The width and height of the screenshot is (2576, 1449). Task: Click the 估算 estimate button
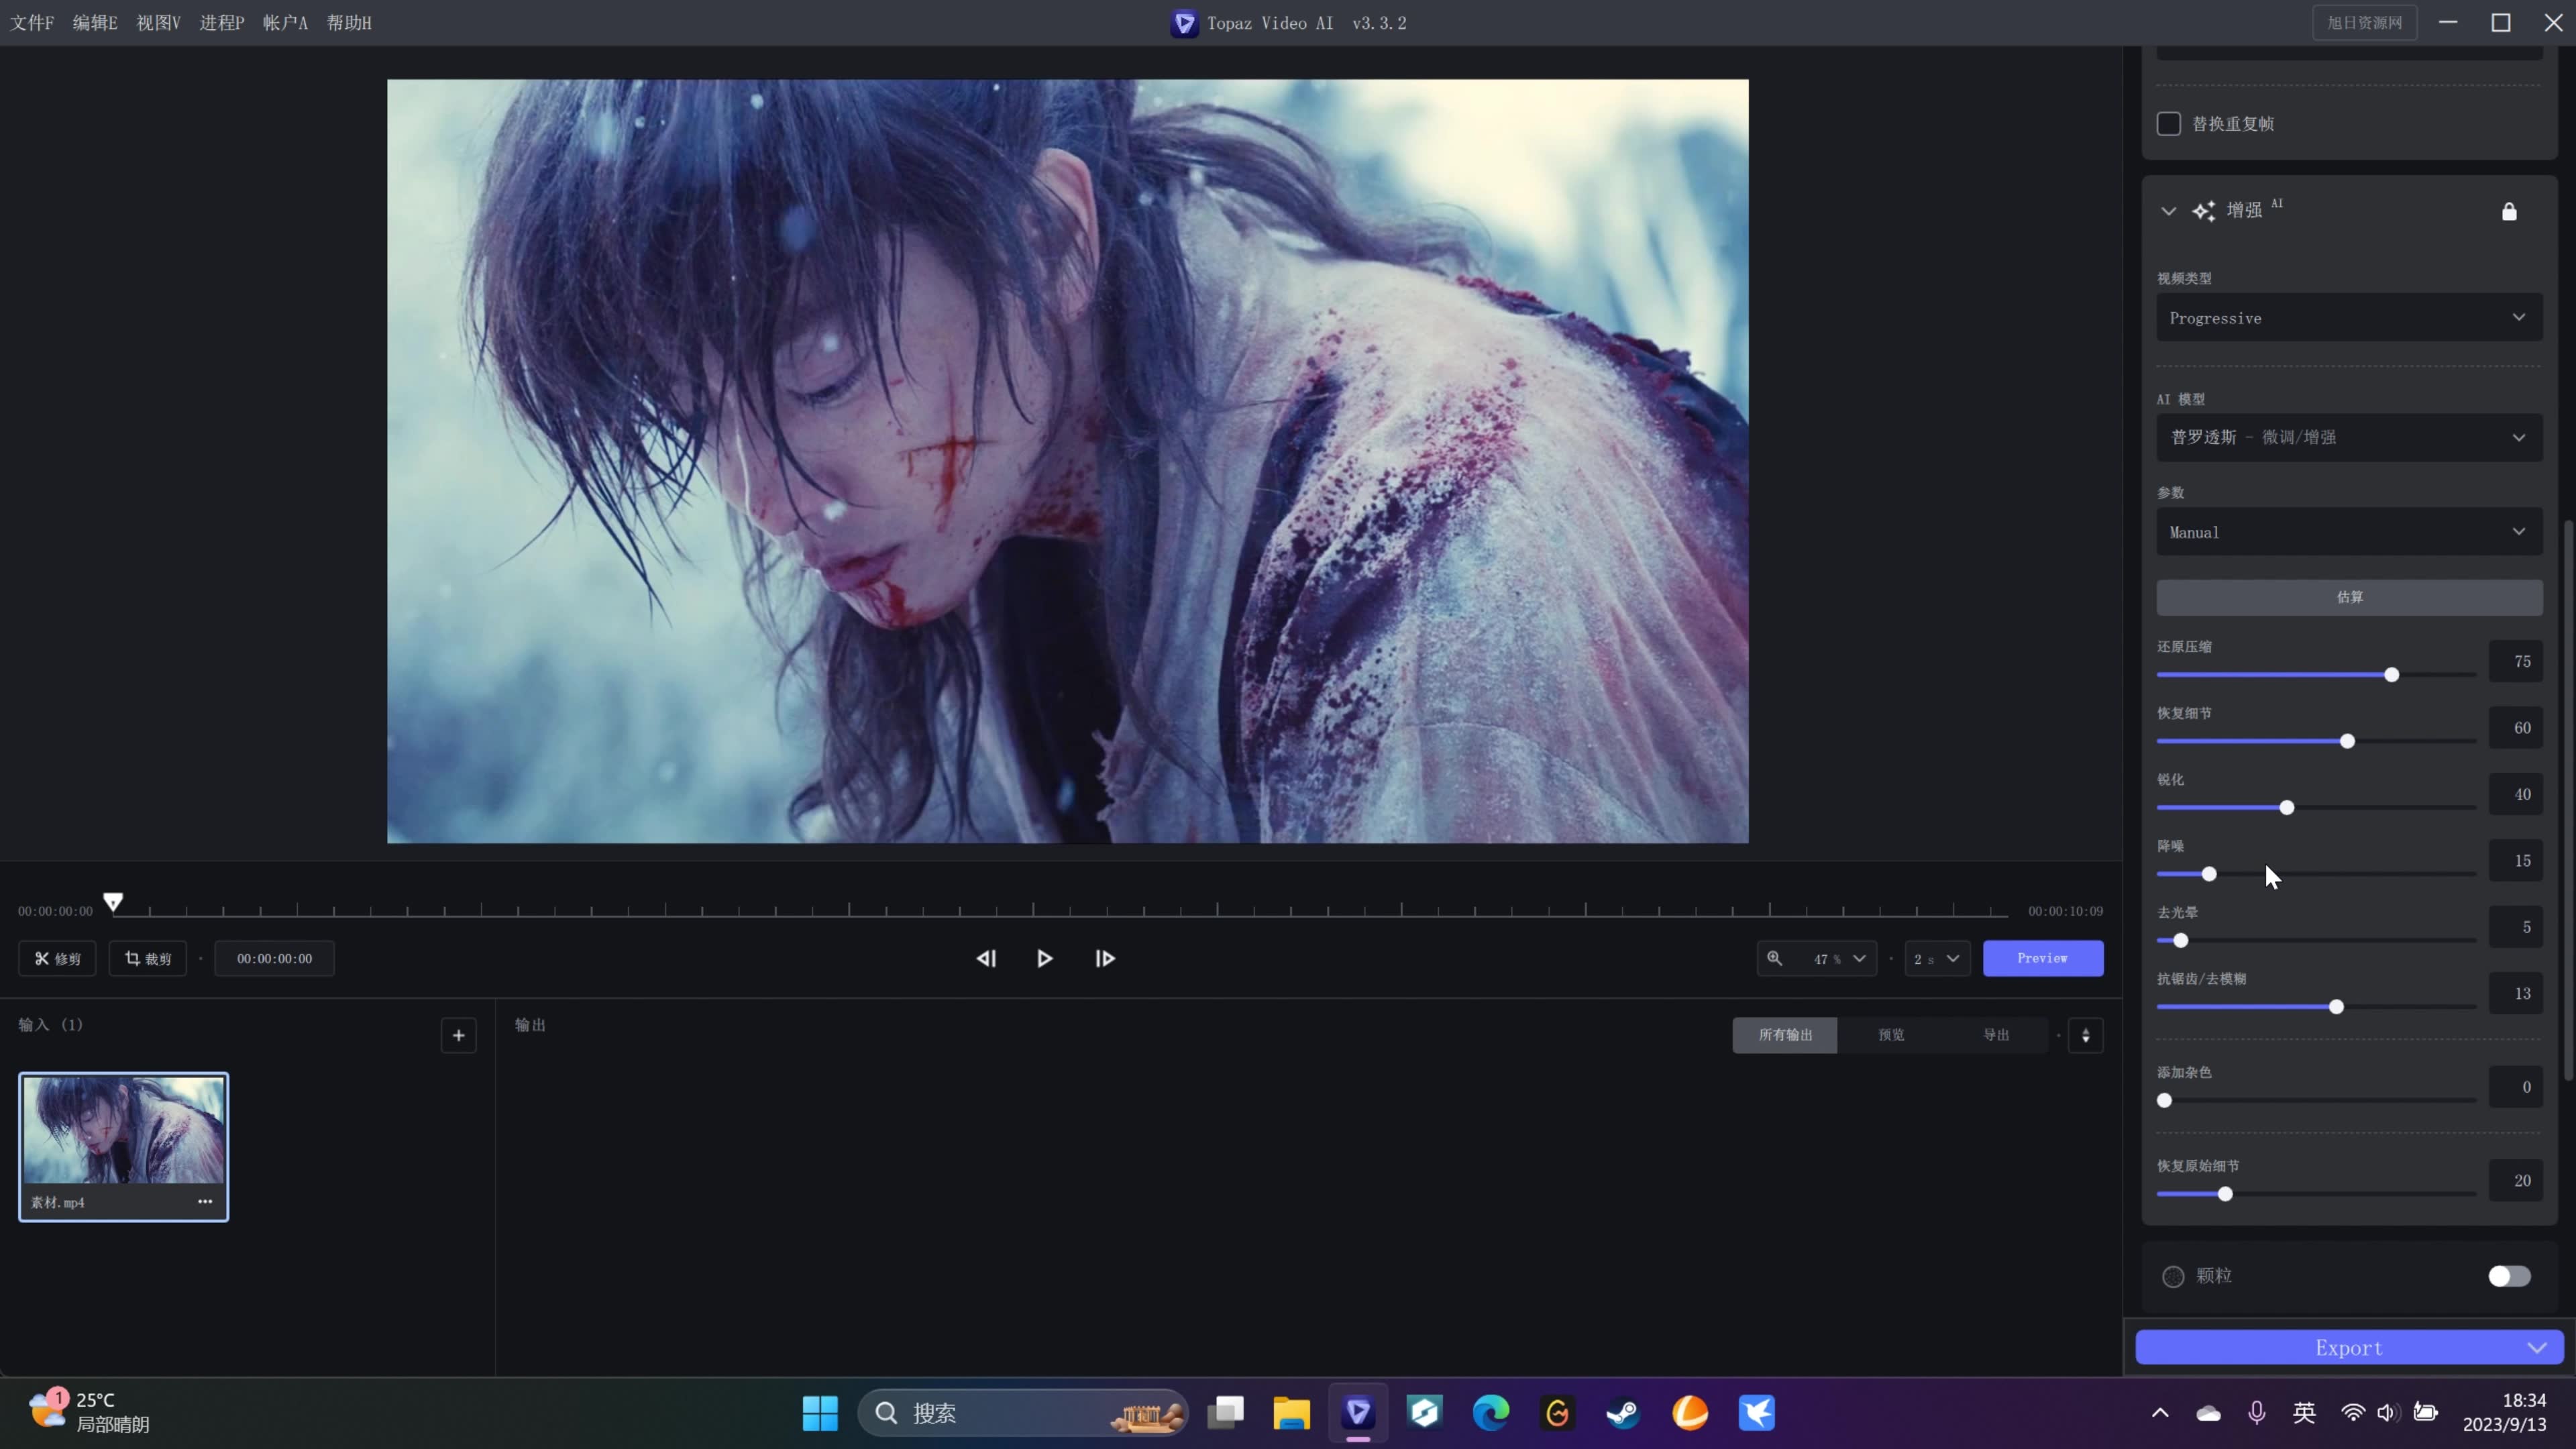pyautogui.click(x=2349, y=597)
